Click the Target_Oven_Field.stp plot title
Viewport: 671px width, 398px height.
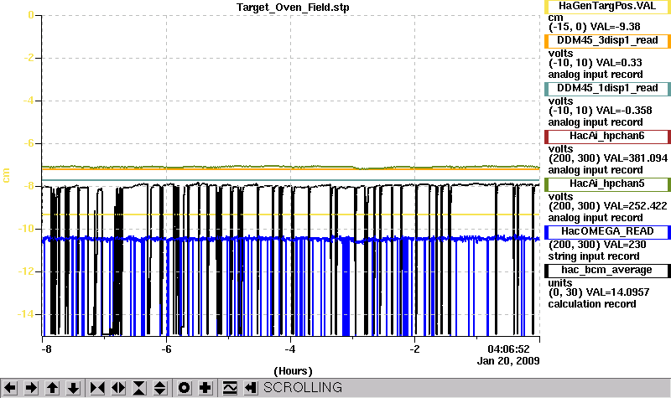pos(293,8)
